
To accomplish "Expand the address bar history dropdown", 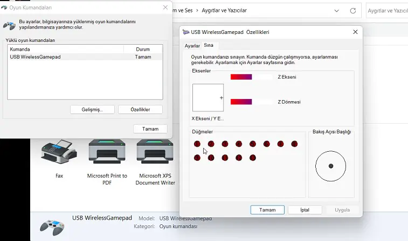I will tap(337, 10).
